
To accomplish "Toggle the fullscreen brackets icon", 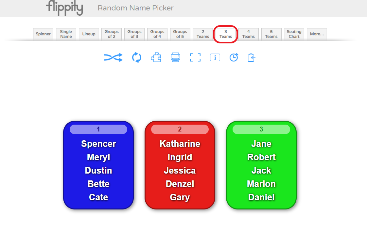I will [195, 57].
